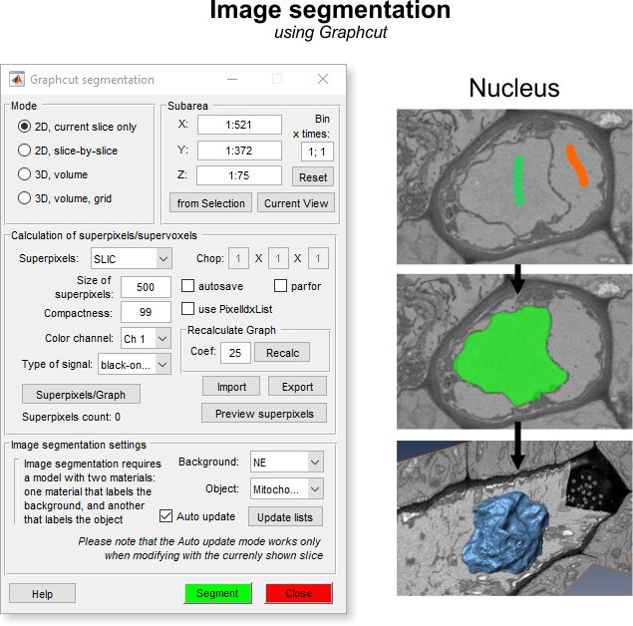633x626 pixels.
Task: Click the Preview superpixels button
Action: coord(264,414)
